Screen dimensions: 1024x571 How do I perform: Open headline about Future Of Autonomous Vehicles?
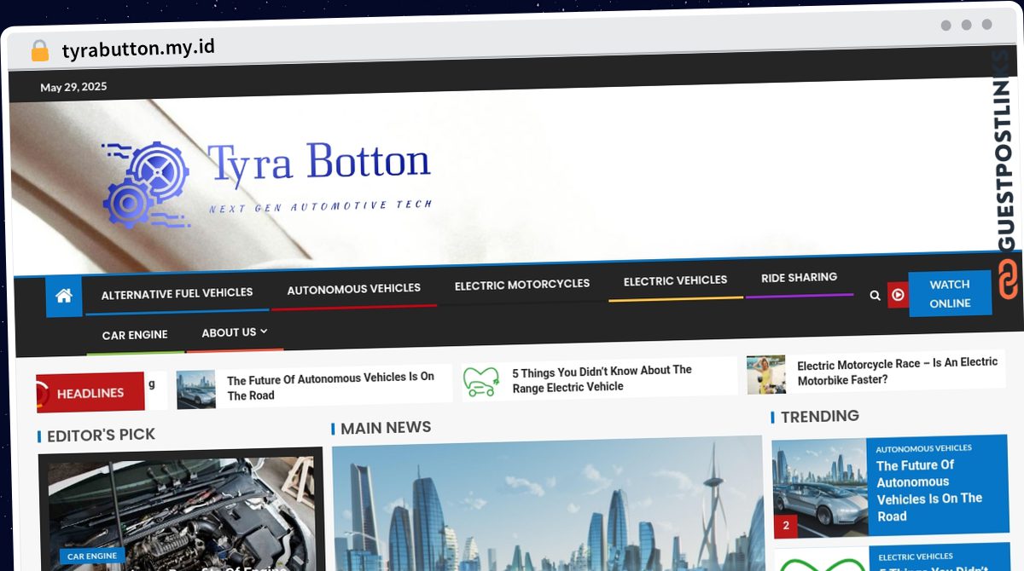[x=331, y=386]
